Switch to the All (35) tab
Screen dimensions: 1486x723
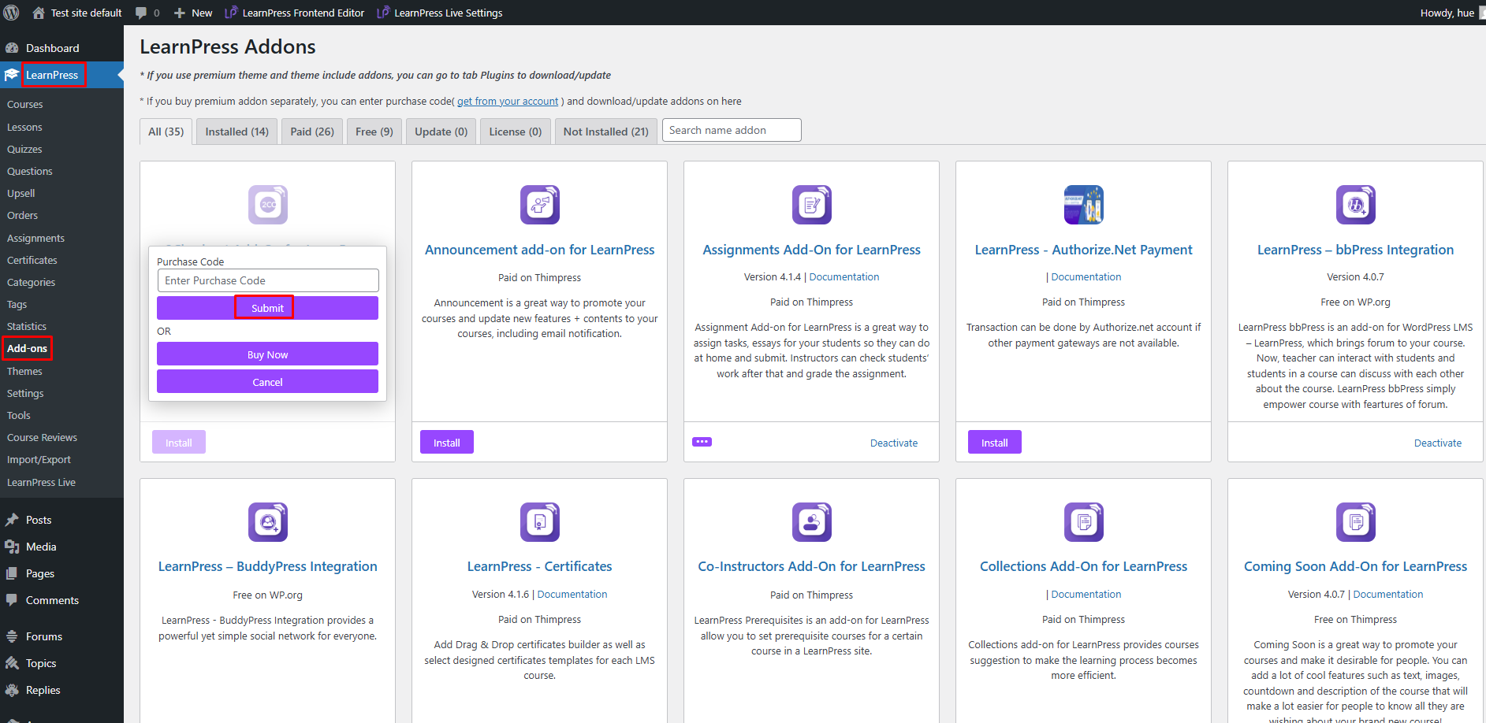166,132
